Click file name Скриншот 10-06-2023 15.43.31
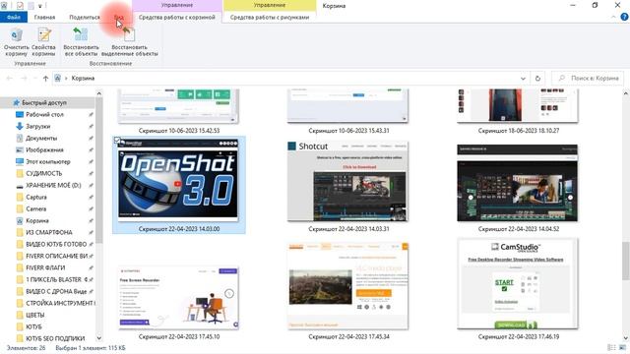The image size is (630, 354). (x=348, y=131)
